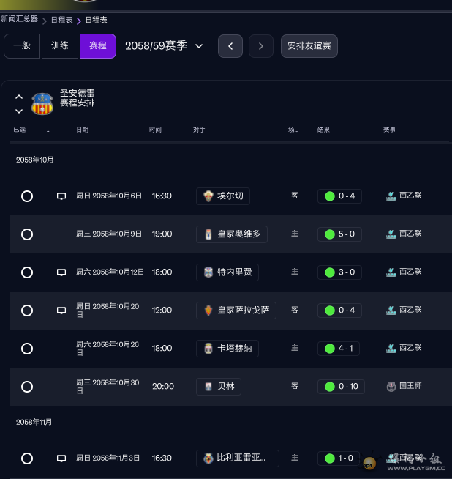Click the 西乙联 league icon on 皇家萨拉戈萨 row

click(x=391, y=311)
